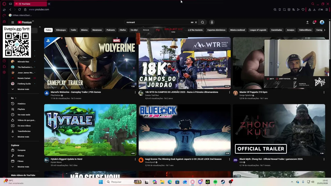Open the Hytale News channel link

click(x=56, y=162)
